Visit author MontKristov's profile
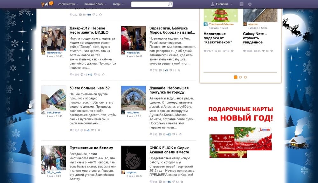Viewport: 318px width, 183px height. [x=54, y=53]
